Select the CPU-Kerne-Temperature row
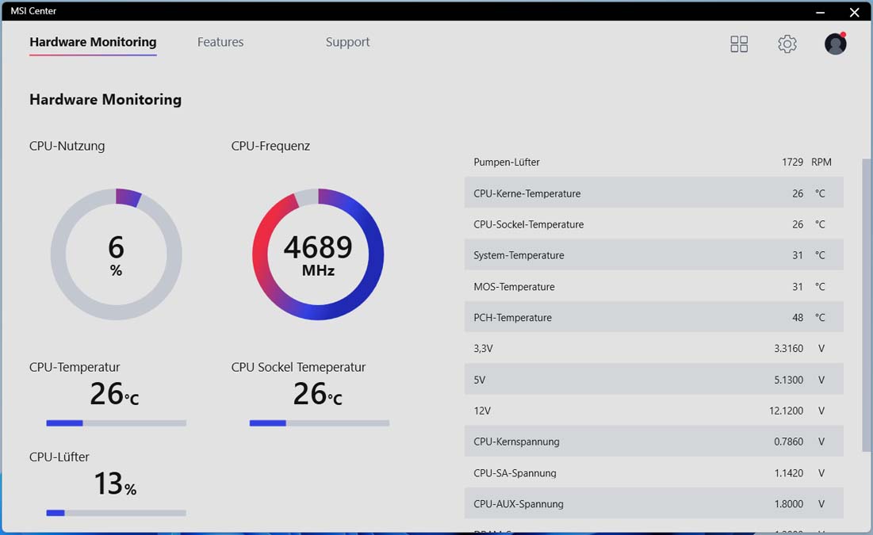873x535 pixels. (653, 193)
